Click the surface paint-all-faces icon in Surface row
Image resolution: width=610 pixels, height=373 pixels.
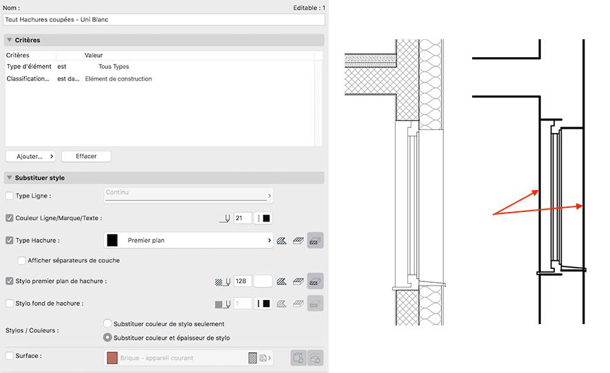click(x=298, y=358)
